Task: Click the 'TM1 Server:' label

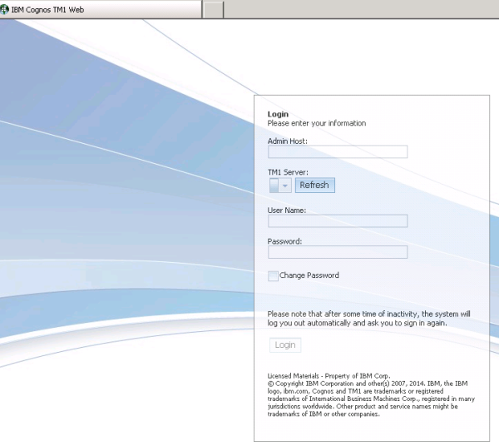Action: (288, 172)
